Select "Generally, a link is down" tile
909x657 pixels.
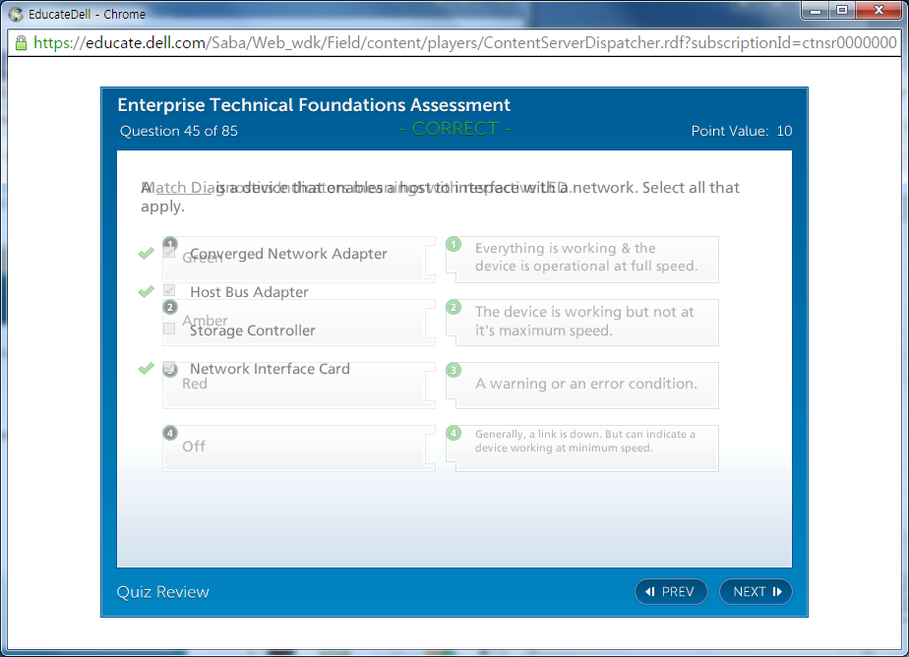[583, 448]
